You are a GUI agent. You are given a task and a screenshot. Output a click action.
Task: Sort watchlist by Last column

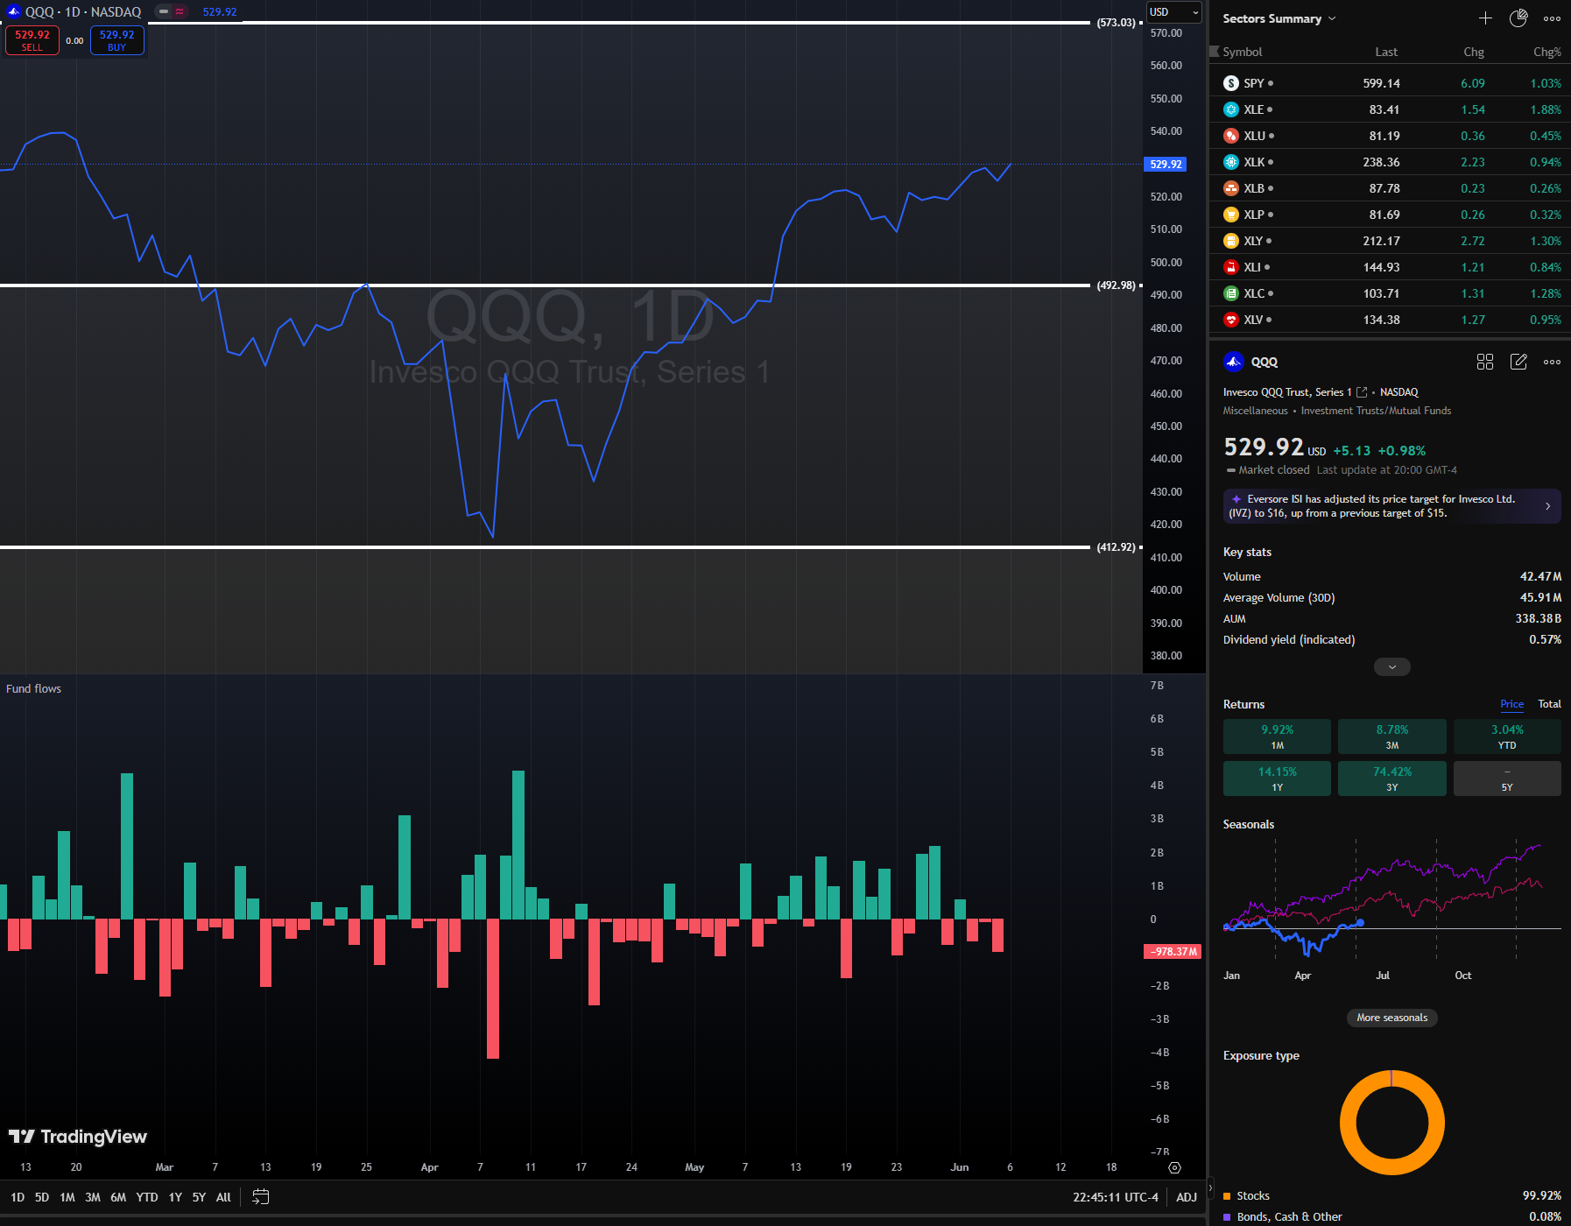pos(1386,52)
